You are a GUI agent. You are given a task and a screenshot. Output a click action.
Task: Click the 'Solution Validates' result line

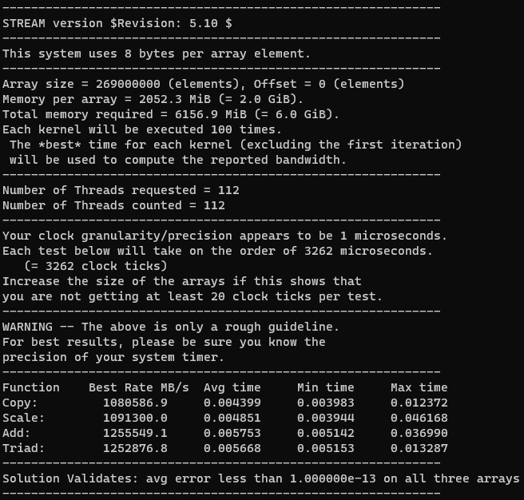260,478
